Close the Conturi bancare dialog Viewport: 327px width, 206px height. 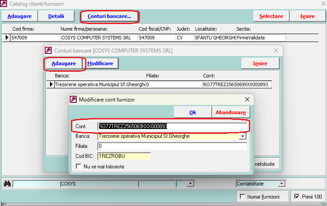[x=276, y=51]
